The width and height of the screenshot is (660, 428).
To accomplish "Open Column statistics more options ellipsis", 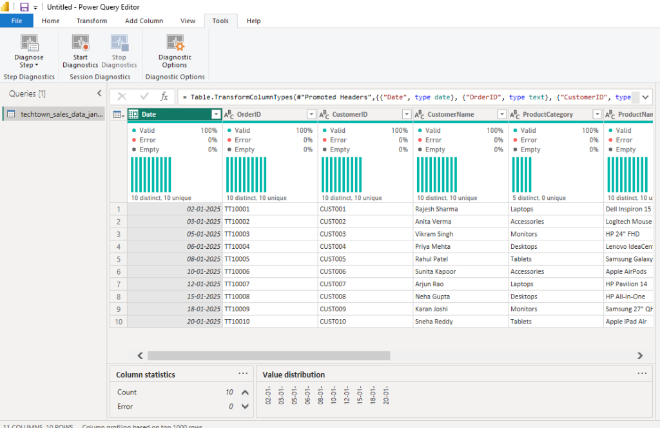I will [x=243, y=373].
